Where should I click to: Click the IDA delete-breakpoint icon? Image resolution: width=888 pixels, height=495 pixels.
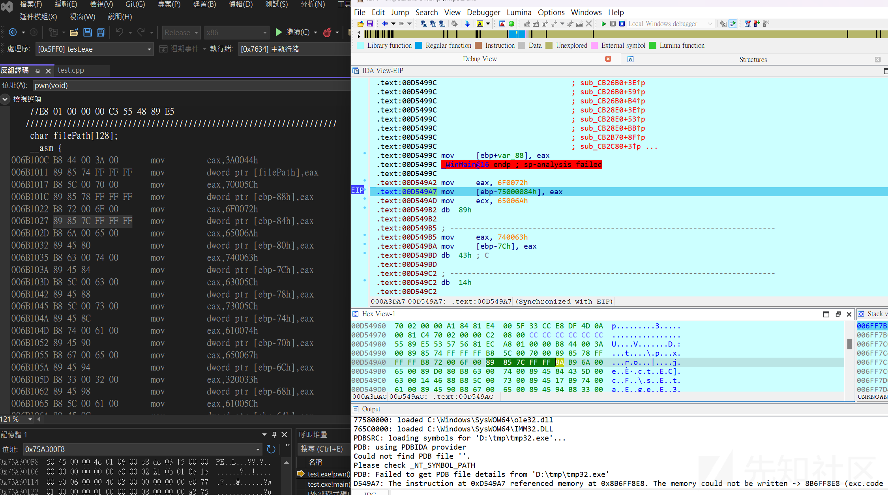[766, 24]
